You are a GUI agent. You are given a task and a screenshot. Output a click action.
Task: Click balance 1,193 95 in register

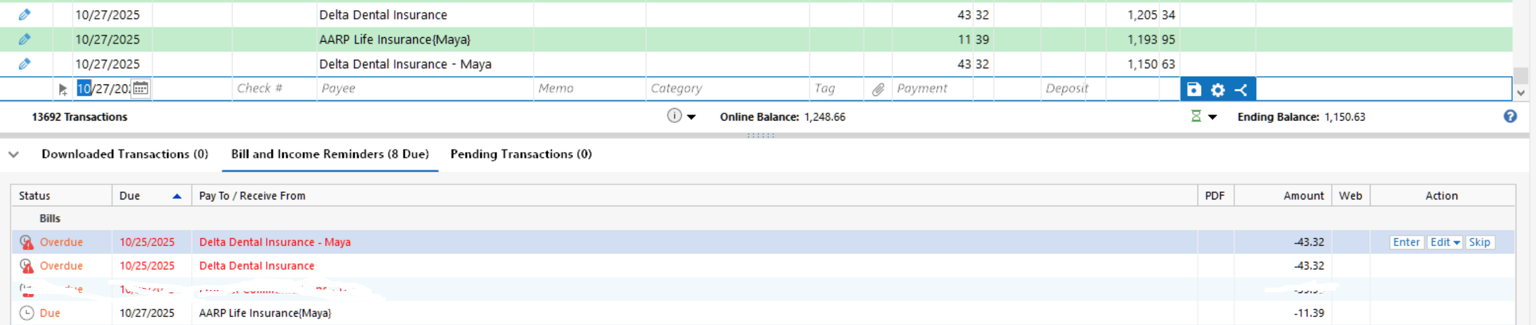tap(1151, 39)
